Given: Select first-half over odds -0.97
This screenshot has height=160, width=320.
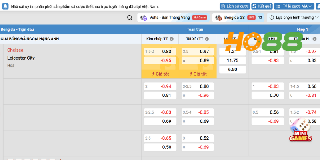Looking at the screenshot, I should (304, 52).
